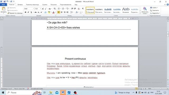Select the Обычный style
Screen dimensions: 169x95
90,11
